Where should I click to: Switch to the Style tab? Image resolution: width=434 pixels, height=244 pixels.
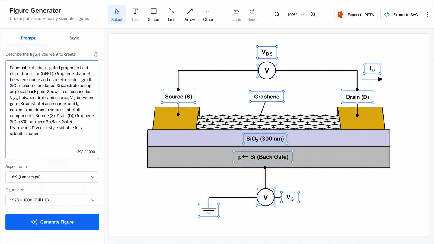coord(74,38)
